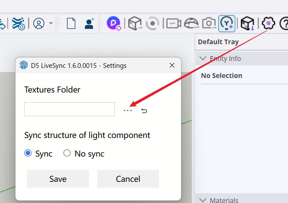Browse for textures folder with ellipsis button
The height and width of the screenshot is (203, 288).
(x=128, y=110)
